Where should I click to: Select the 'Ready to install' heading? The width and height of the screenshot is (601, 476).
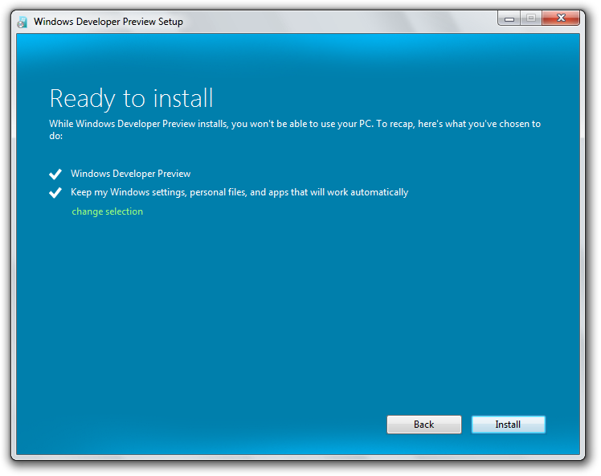[x=131, y=99]
